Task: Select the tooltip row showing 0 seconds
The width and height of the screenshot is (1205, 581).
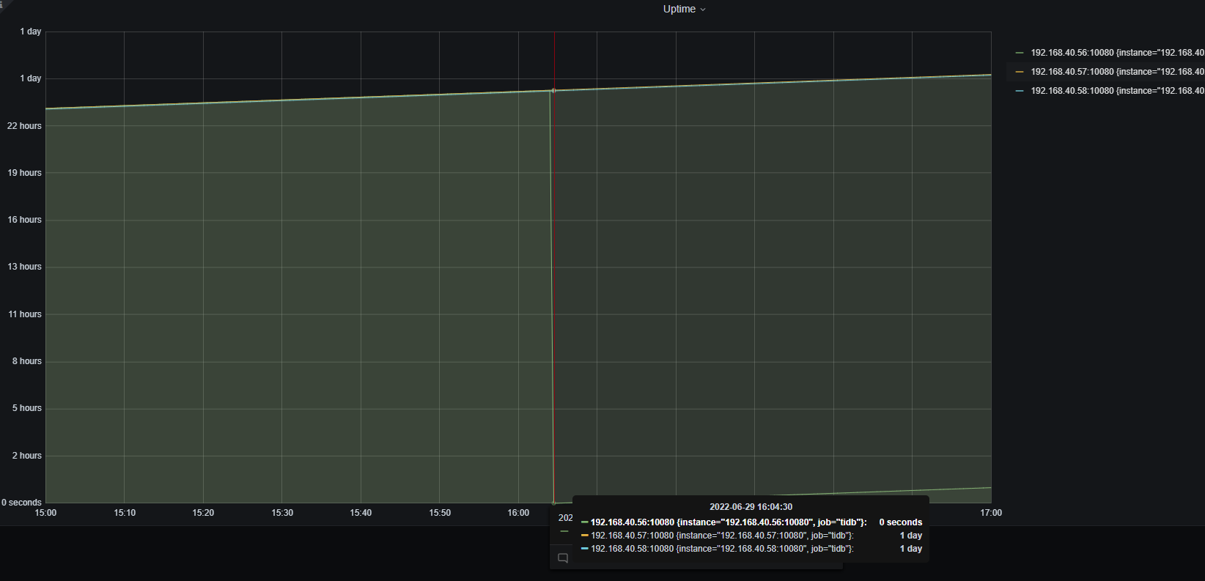Action: [x=751, y=522]
